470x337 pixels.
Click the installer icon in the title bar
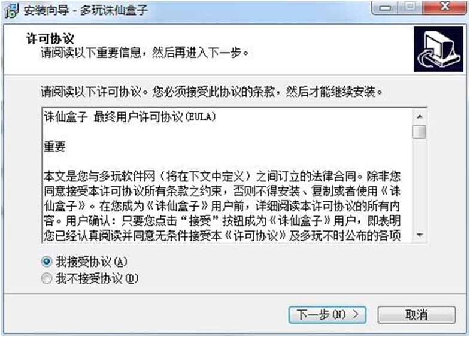[11, 11]
